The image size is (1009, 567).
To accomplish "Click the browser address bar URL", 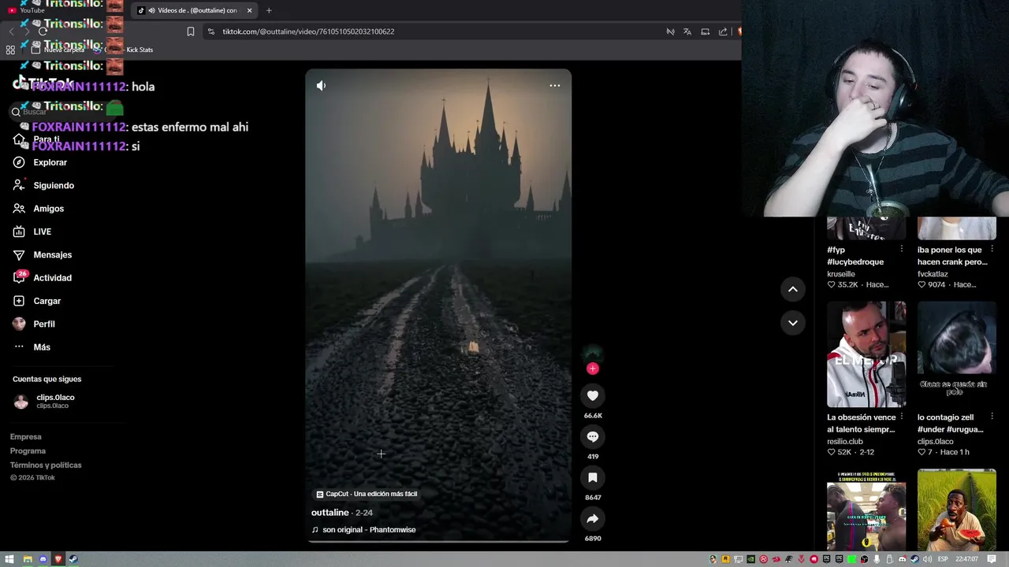I will point(308,31).
